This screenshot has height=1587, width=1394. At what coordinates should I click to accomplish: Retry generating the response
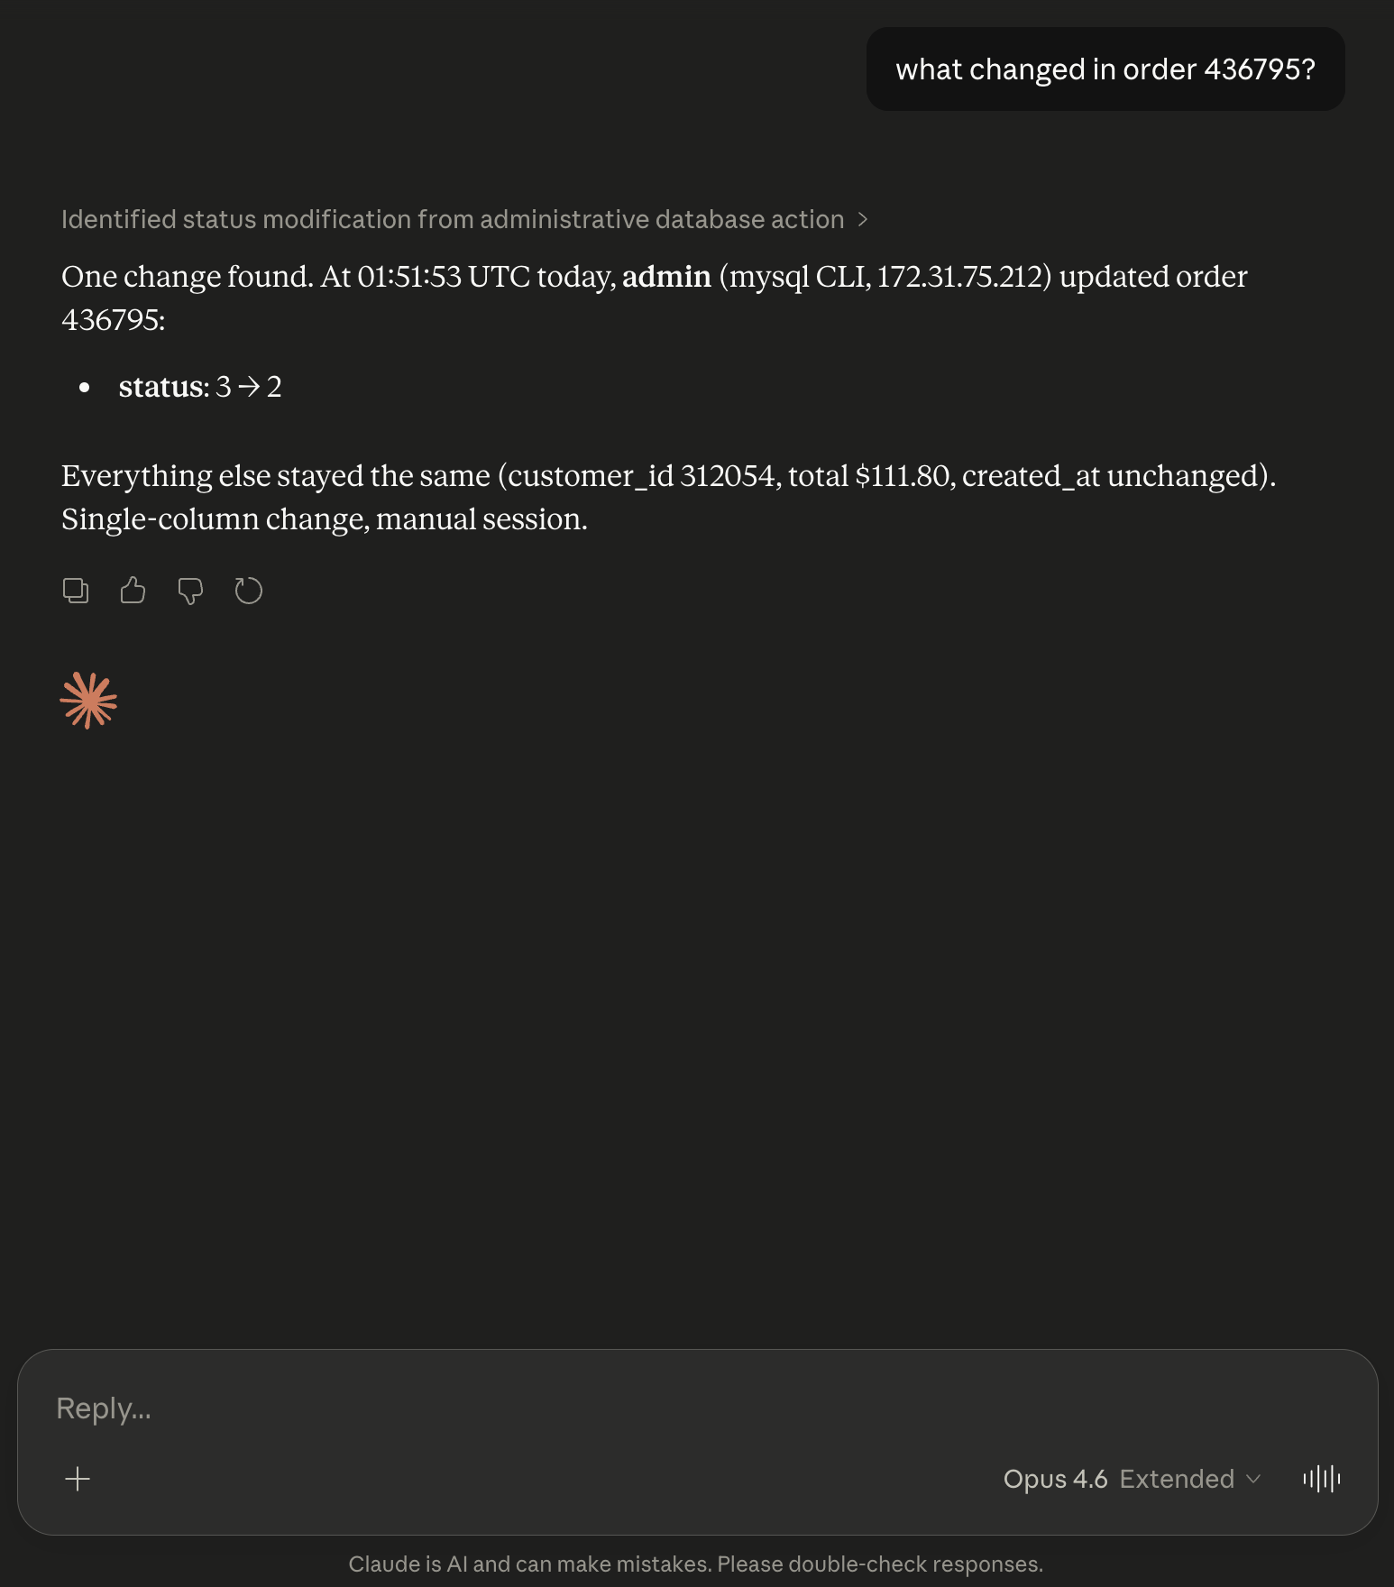(248, 591)
